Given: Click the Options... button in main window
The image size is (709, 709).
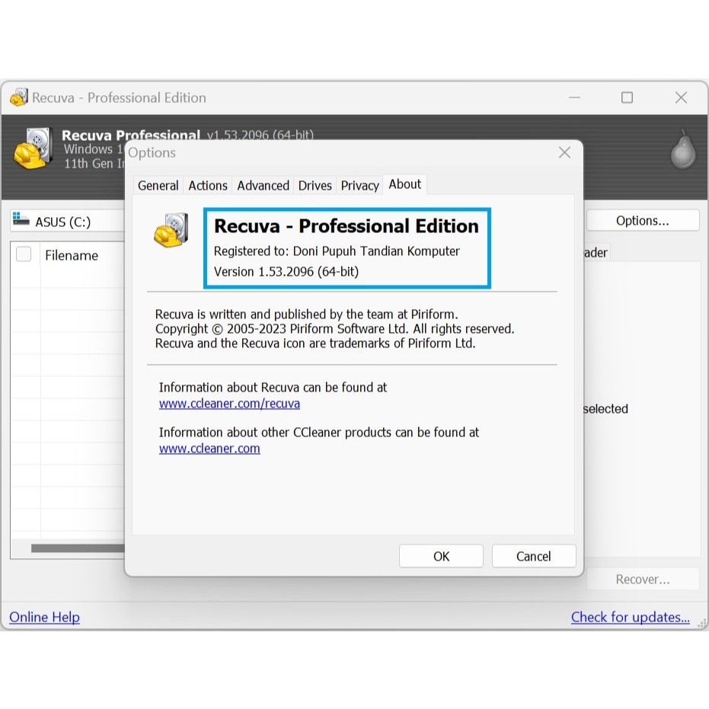Looking at the screenshot, I should tap(643, 221).
